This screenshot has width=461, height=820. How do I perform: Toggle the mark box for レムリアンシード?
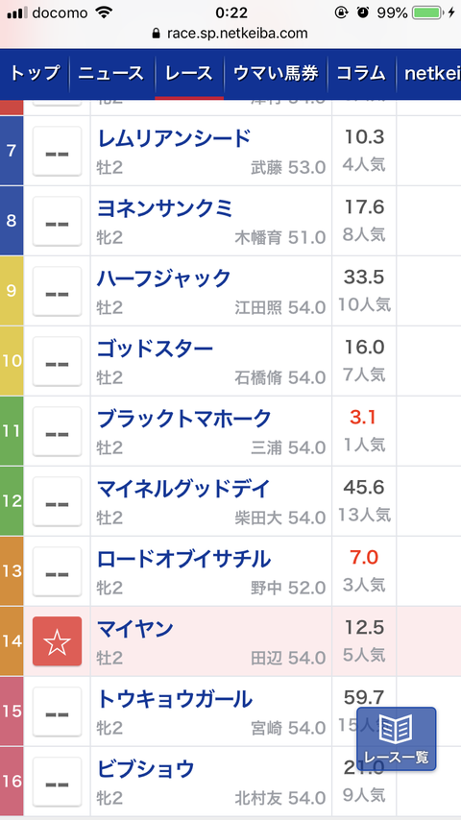click(57, 151)
